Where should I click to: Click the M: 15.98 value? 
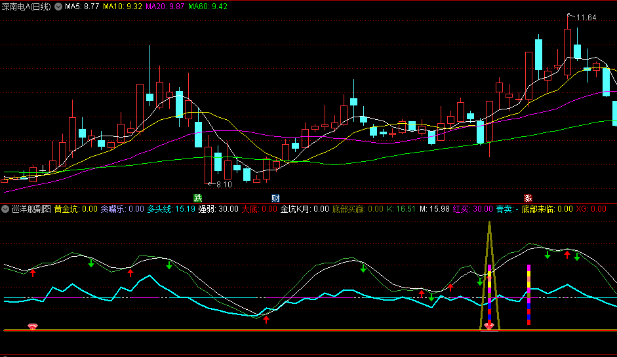pos(435,209)
